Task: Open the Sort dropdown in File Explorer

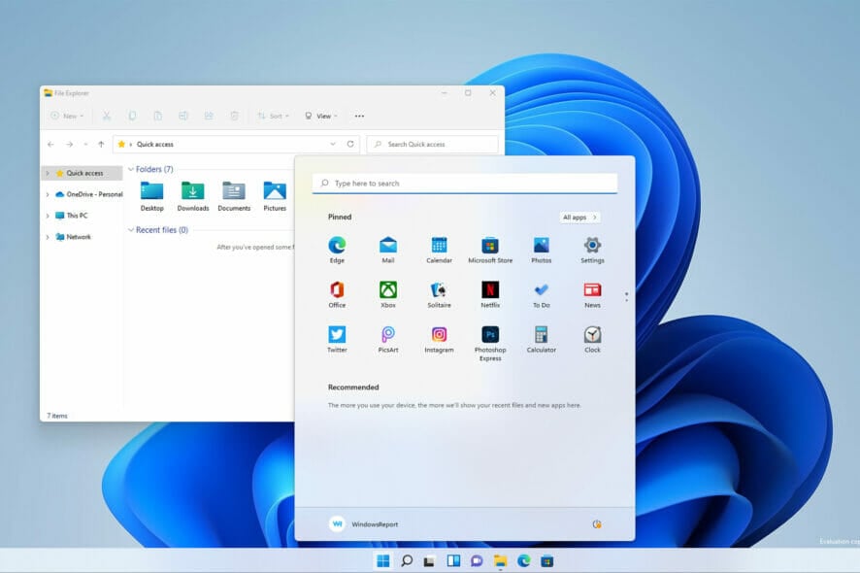Action: 273,116
